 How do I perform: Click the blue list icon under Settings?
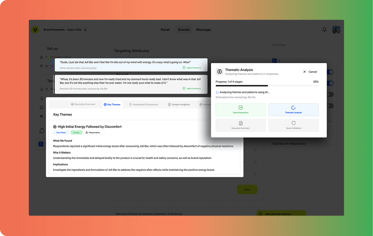click(x=274, y=61)
